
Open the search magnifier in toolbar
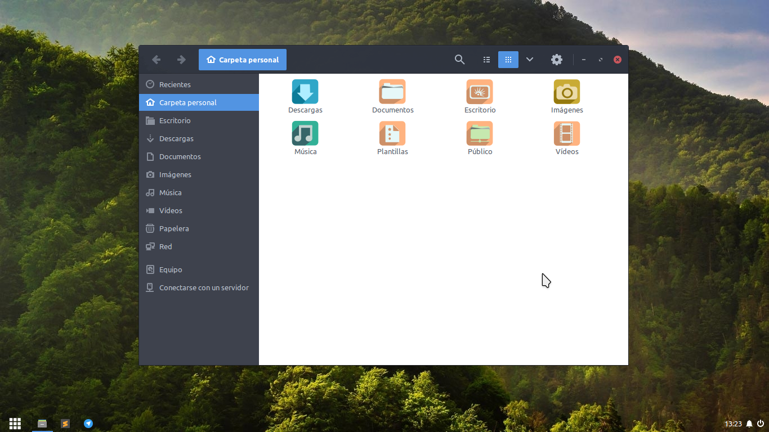460,60
